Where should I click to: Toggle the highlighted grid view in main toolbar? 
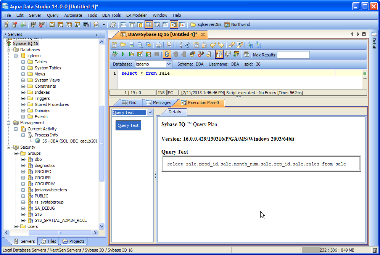pyautogui.click(x=148, y=24)
